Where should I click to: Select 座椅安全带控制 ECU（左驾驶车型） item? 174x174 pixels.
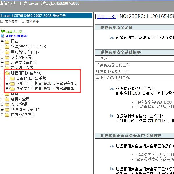point(46,83)
